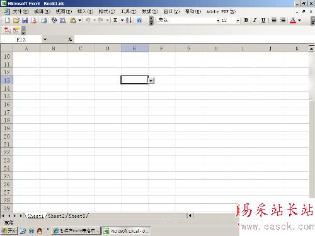
Task: Open the Help menu (帮助)
Action: [193, 12]
